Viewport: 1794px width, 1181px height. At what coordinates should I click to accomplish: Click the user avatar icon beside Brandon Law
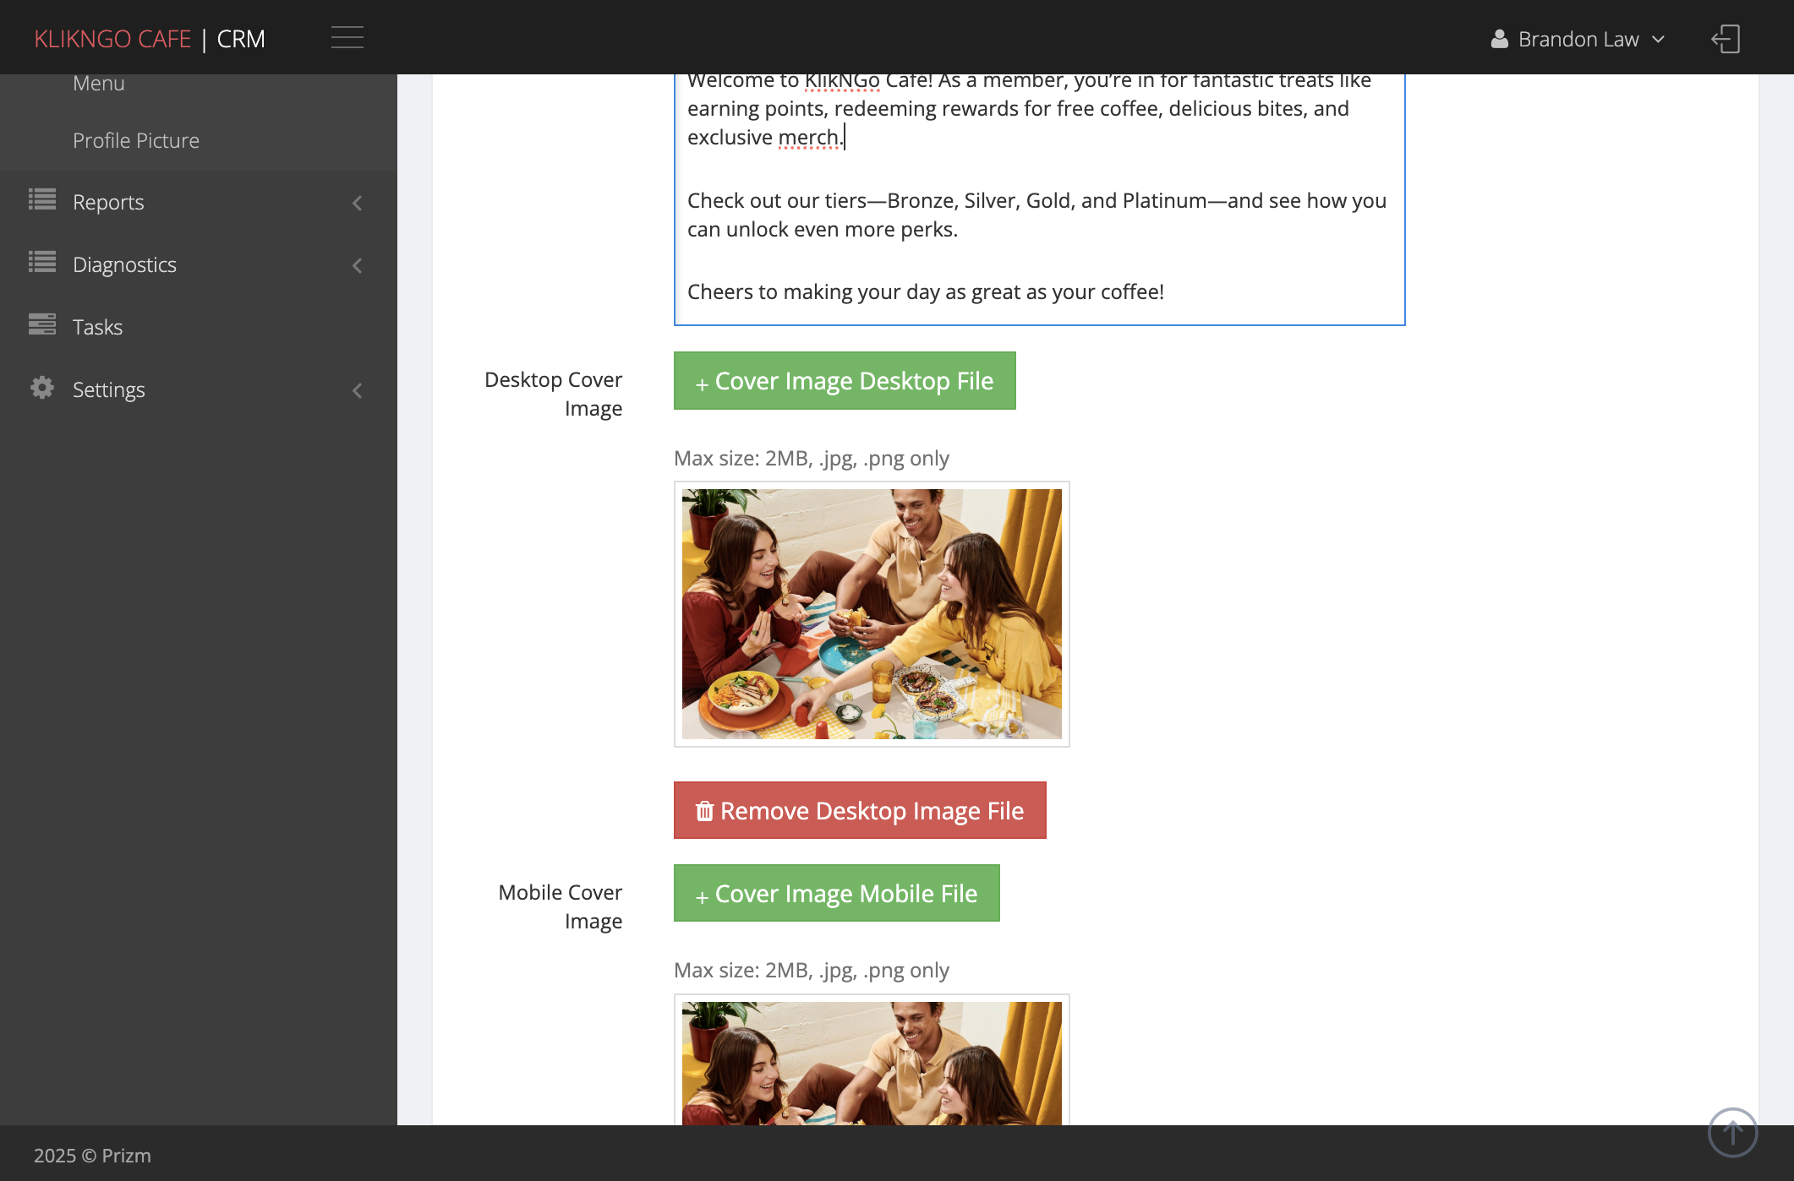[1499, 39]
